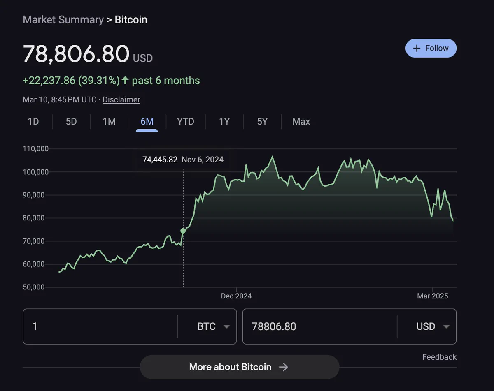The image size is (494, 391).
Task: Click the right arrow icon beside More about Bitcoin
Action: (x=283, y=367)
